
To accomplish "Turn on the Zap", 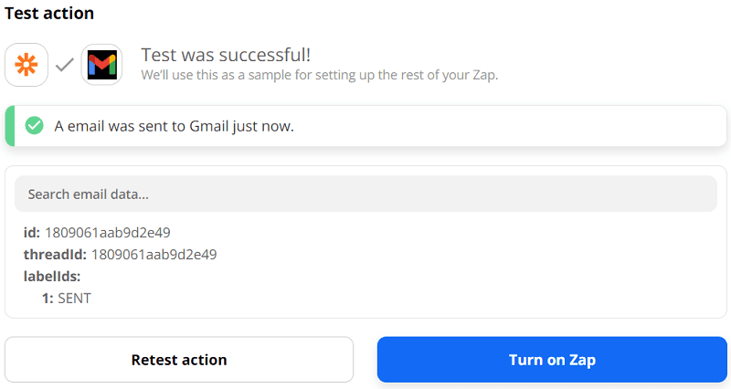I will tap(552, 360).
